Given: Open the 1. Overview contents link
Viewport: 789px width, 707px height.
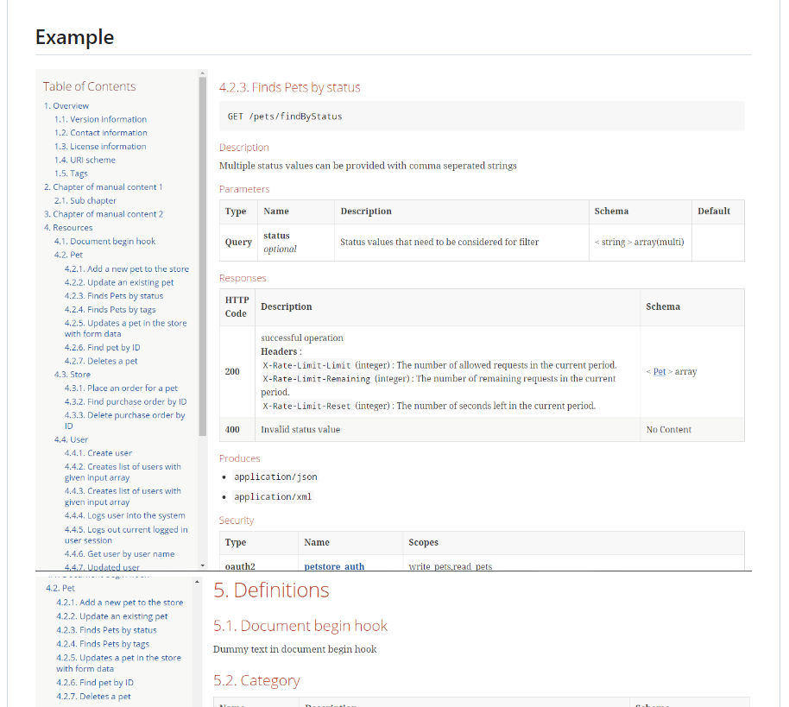Looking at the screenshot, I should [x=66, y=105].
